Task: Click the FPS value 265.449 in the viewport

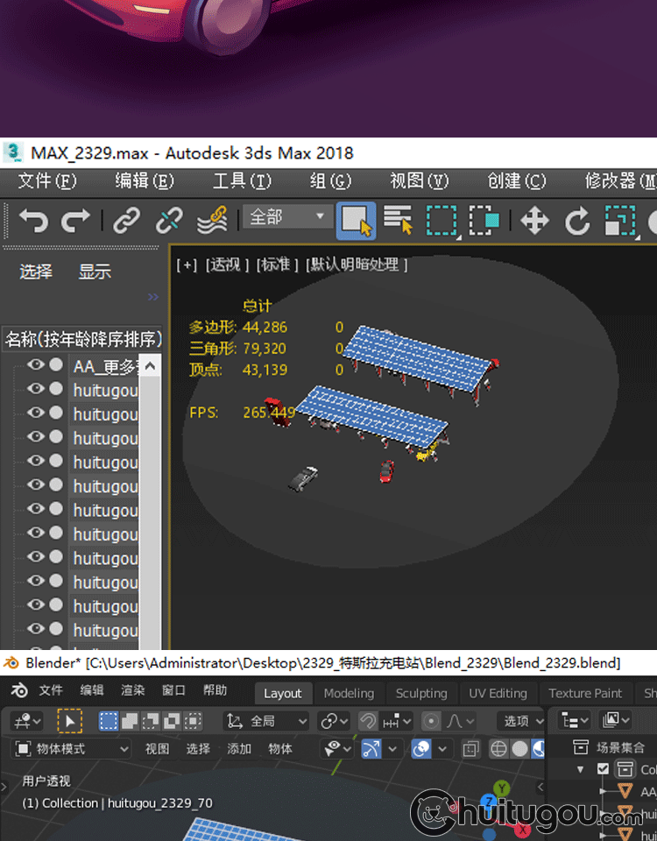Action: 269,413
